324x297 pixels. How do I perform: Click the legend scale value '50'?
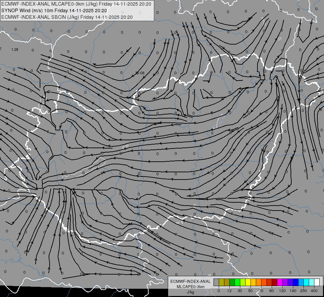pos(251,291)
